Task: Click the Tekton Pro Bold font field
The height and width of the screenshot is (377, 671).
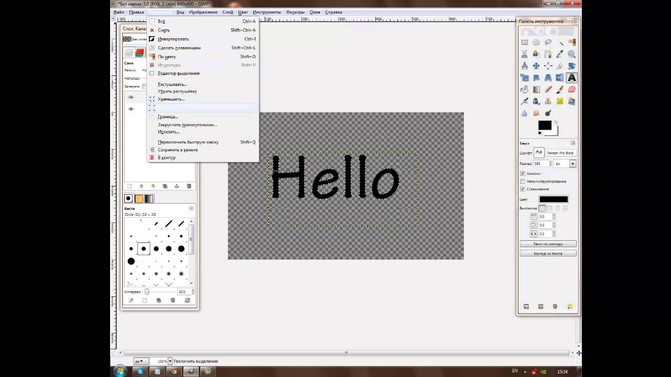Action: click(x=561, y=153)
